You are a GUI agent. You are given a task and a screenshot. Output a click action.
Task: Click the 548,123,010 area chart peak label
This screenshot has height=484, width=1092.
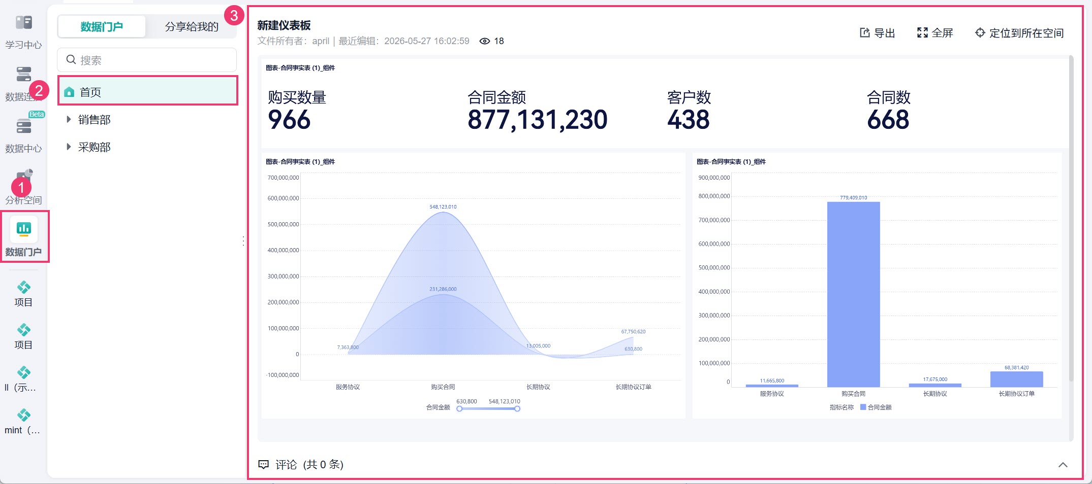click(x=443, y=207)
